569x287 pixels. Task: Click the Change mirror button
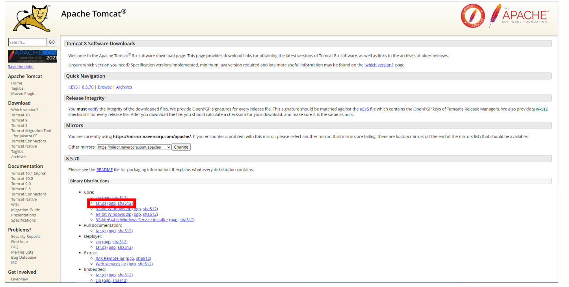coord(181,147)
